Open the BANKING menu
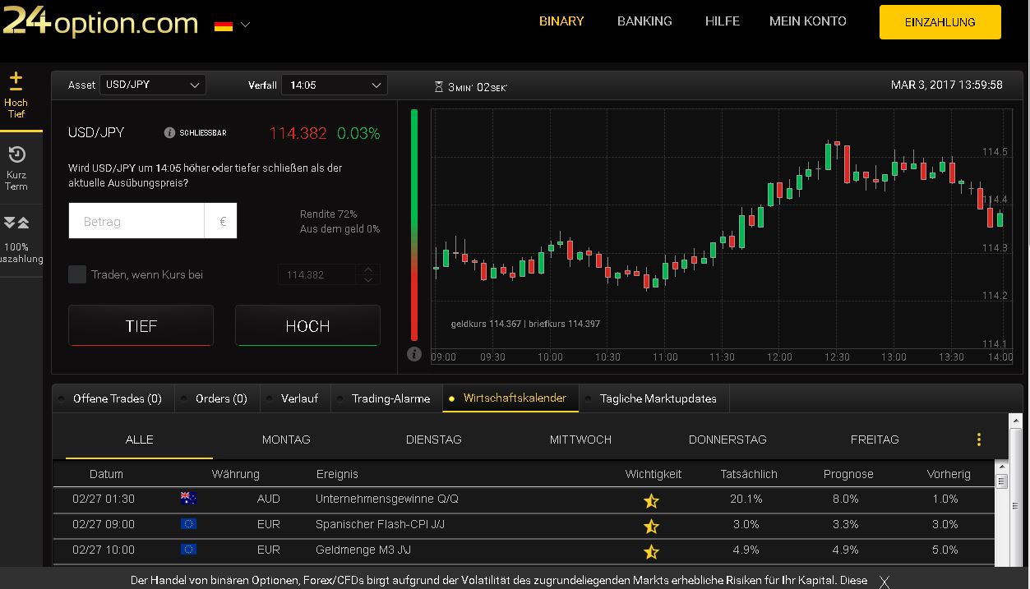Screen dimensions: 1030x589 coord(644,21)
